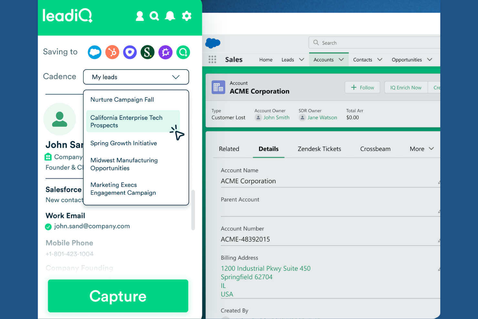Open search using the magnifier icon

[154, 16]
